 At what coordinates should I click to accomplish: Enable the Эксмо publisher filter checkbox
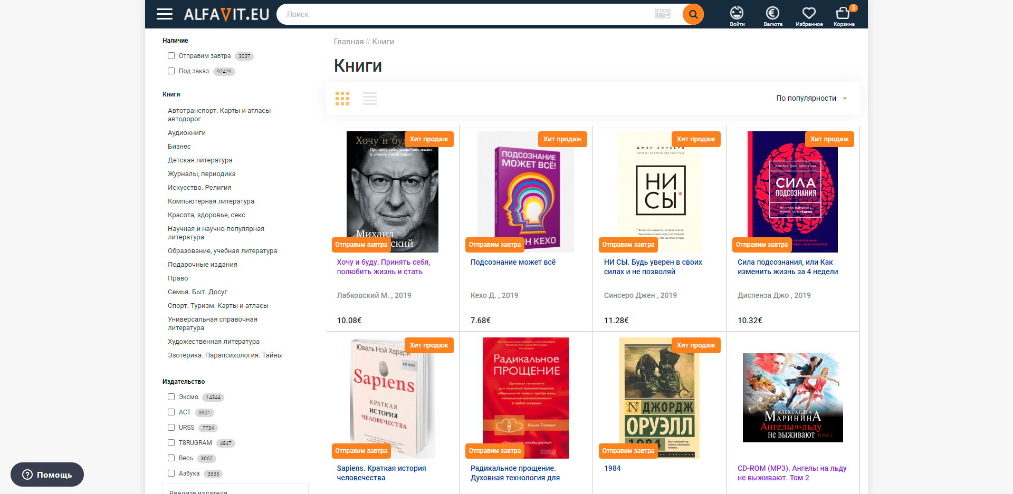(171, 397)
